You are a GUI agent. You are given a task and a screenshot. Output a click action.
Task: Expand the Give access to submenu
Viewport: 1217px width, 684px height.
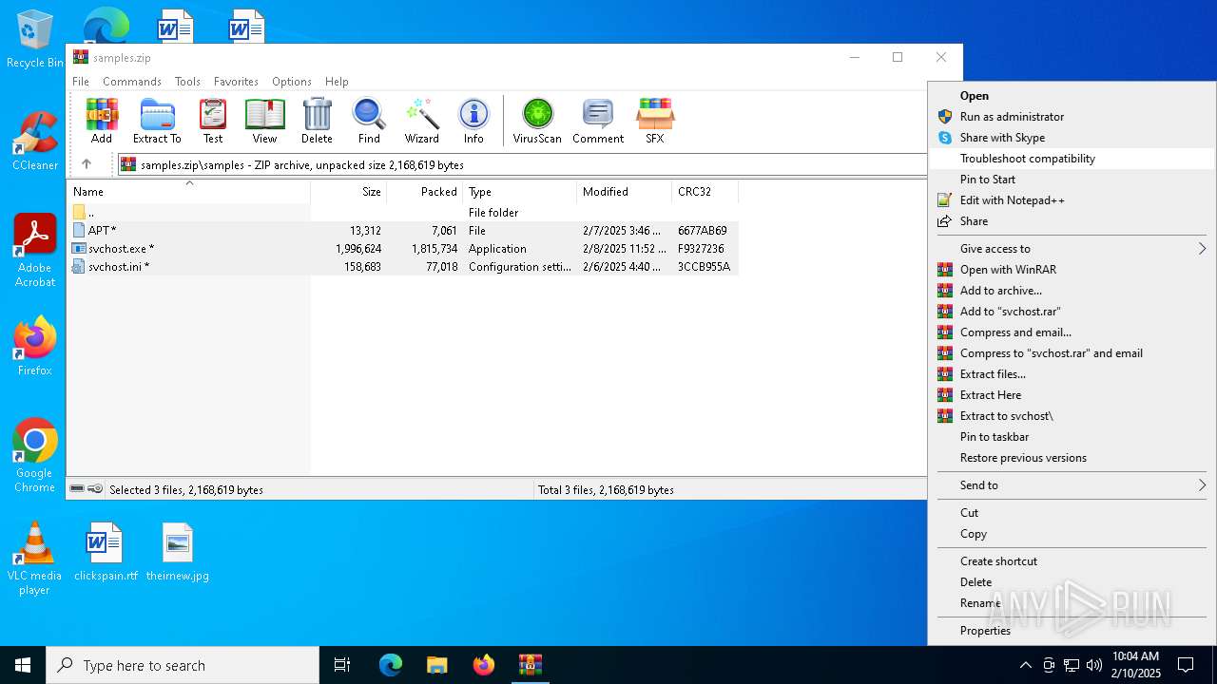pos(1072,249)
